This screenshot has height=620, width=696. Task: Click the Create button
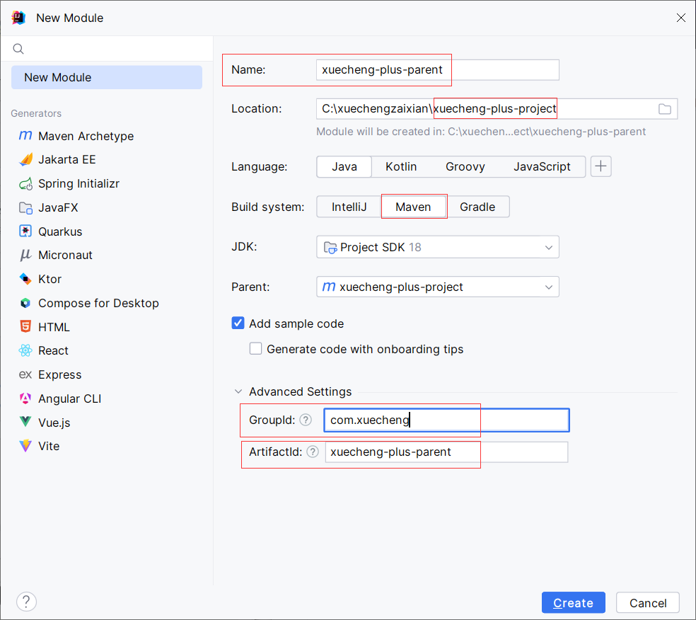pyautogui.click(x=573, y=603)
